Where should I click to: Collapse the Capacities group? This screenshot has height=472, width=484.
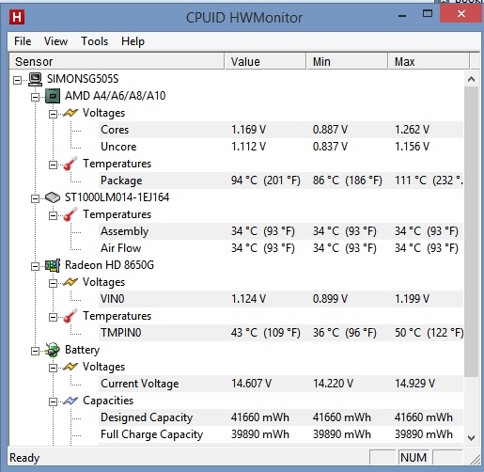(x=53, y=401)
